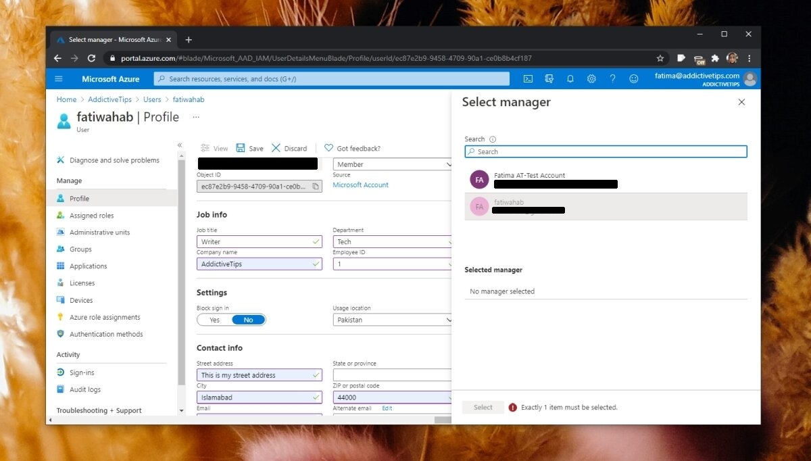
Task: Click the Microsoft Account source link
Action: pyautogui.click(x=360, y=184)
